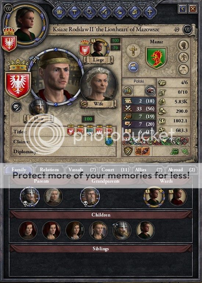Open the family tree icon beside the dynasty shield
This screenshot has height=283, width=202.
tap(183, 57)
